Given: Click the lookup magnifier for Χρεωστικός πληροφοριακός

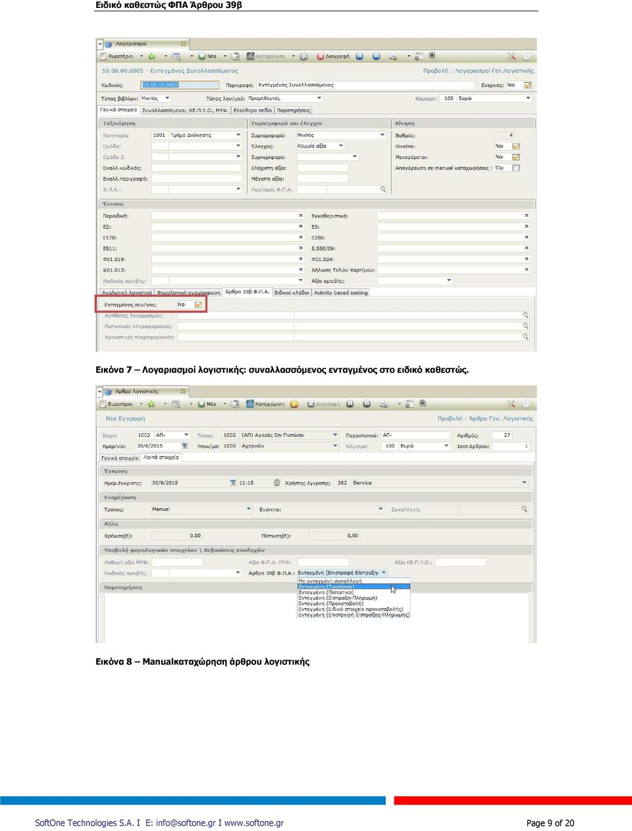Looking at the screenshot, I should 525,337.
